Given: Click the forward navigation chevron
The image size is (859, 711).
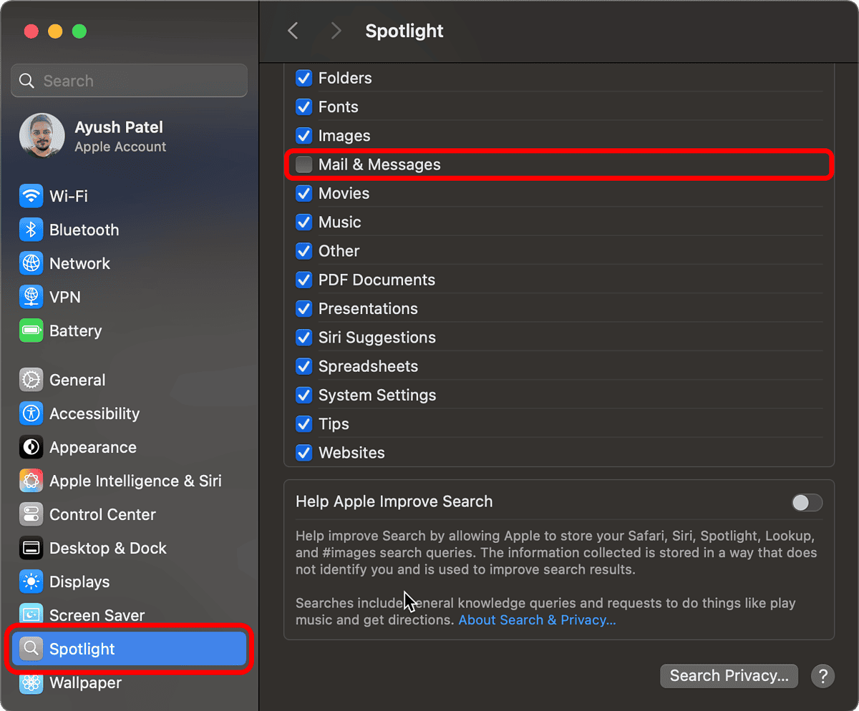Looking at the screenshot, I should point(336,31).
